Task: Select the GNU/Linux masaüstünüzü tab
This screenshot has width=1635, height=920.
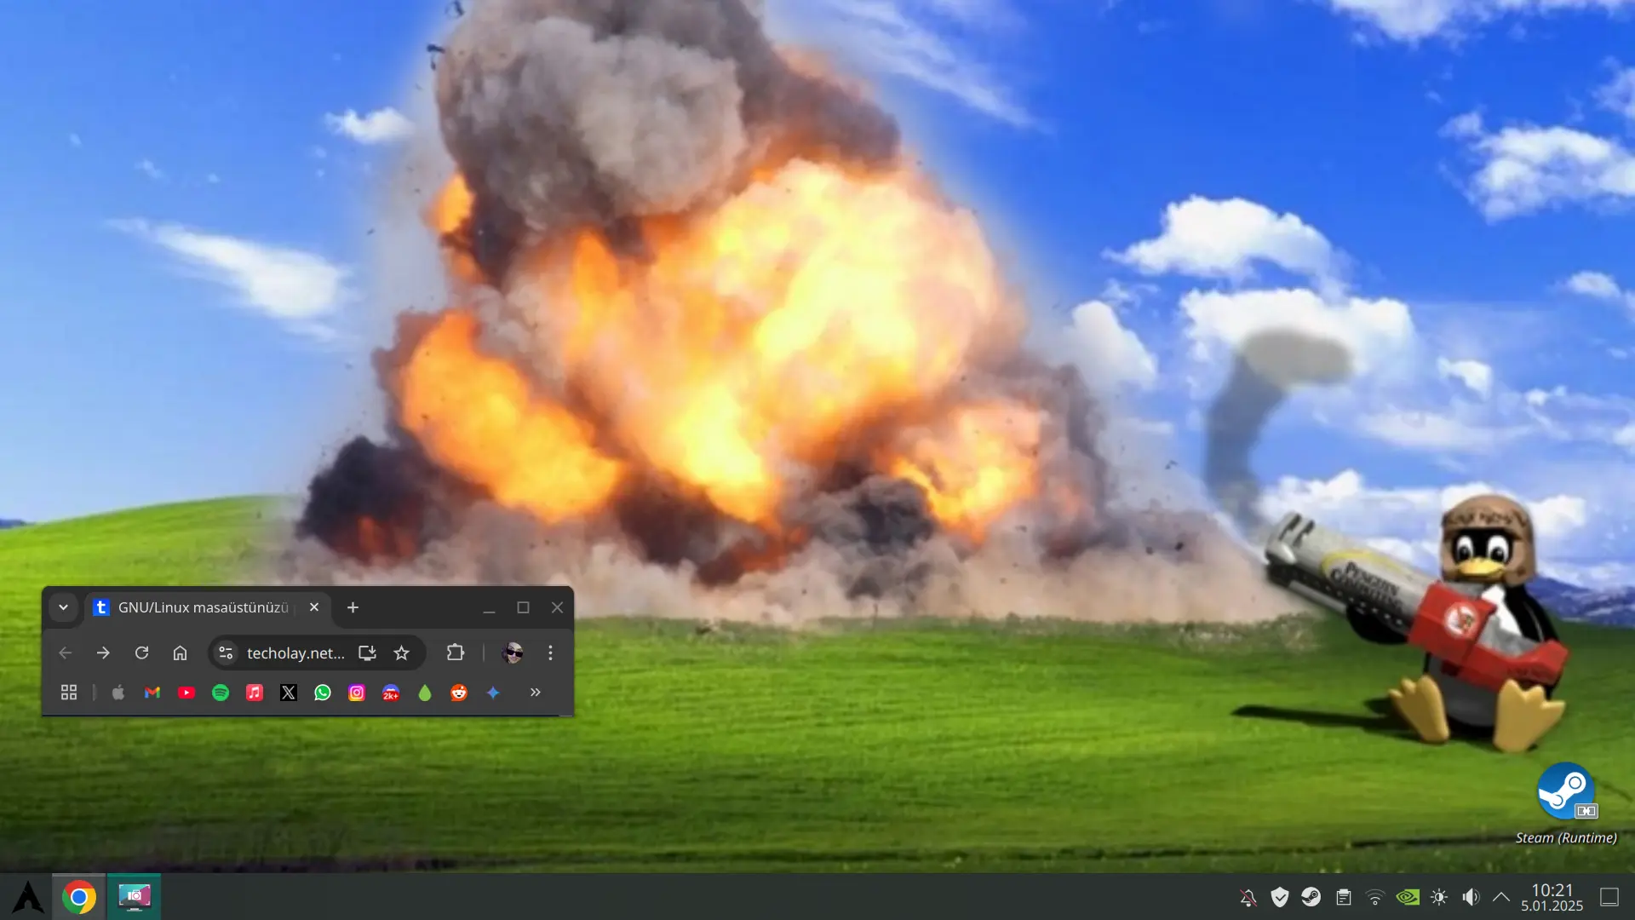Action: (203, 607)
